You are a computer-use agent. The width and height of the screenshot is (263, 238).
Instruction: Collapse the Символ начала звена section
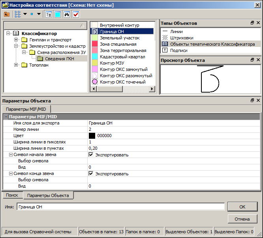click(x=11, y=154)
